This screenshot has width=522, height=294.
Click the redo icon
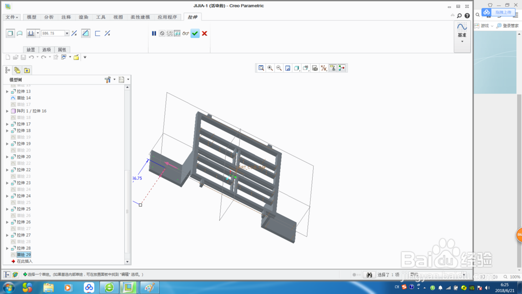44,57
